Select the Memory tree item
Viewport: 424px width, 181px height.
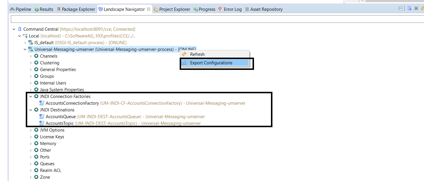click(48, 144)
